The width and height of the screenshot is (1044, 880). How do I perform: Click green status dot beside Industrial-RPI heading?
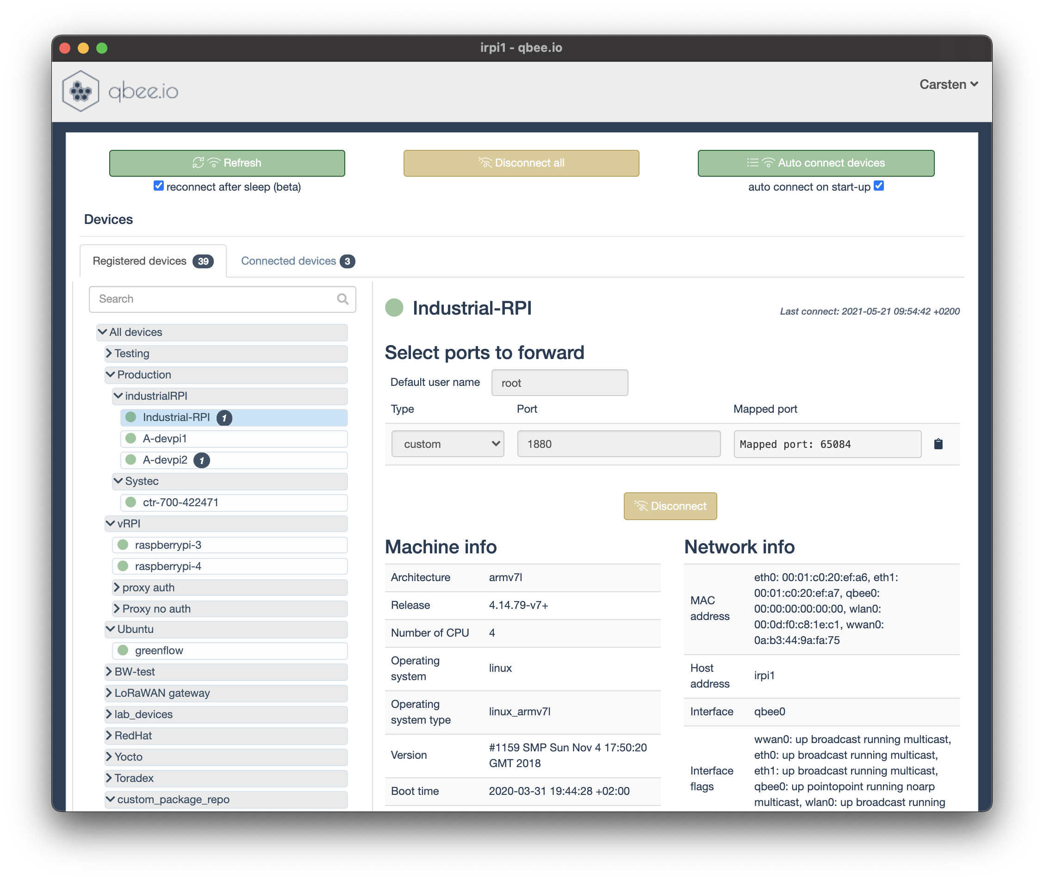(394, 308)
